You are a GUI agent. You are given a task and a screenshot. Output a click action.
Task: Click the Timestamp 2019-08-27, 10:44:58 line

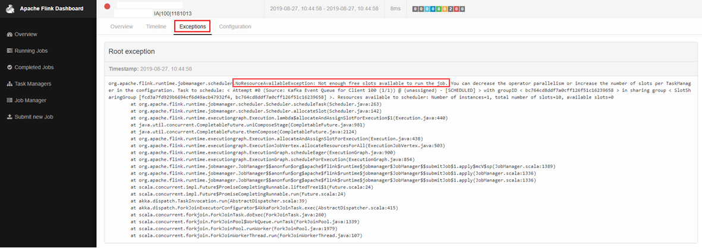pyautogui.click(x=150, y=69)
